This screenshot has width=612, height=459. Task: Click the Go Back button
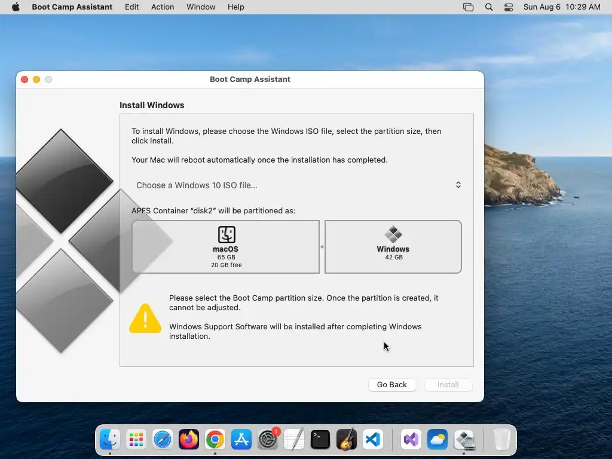[x=392, y=384]
